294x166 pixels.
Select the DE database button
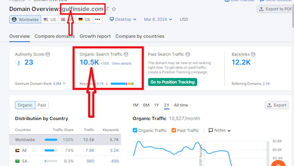[x=84, y=19]
